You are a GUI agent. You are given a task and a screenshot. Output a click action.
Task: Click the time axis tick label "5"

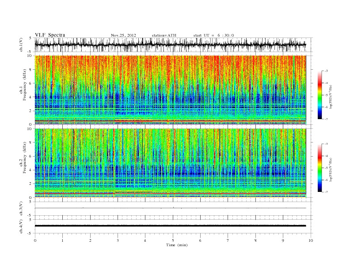(x=173, y=240)
